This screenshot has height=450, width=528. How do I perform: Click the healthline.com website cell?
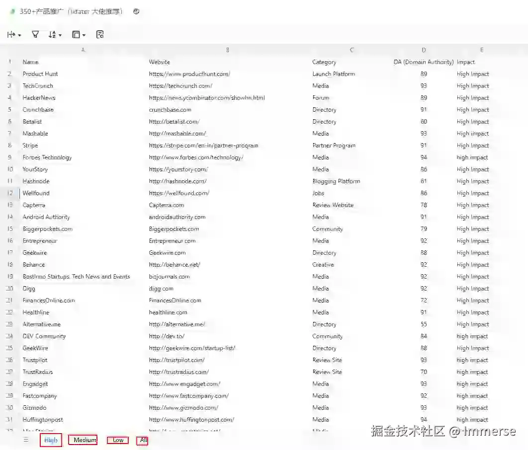pos(168,312)
